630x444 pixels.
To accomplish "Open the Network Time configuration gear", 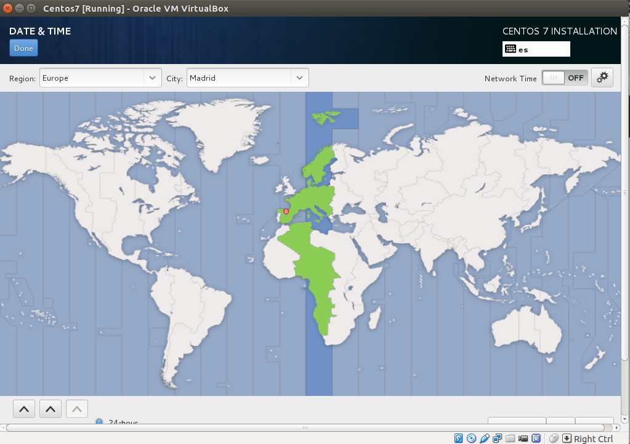I will point(602,77).
